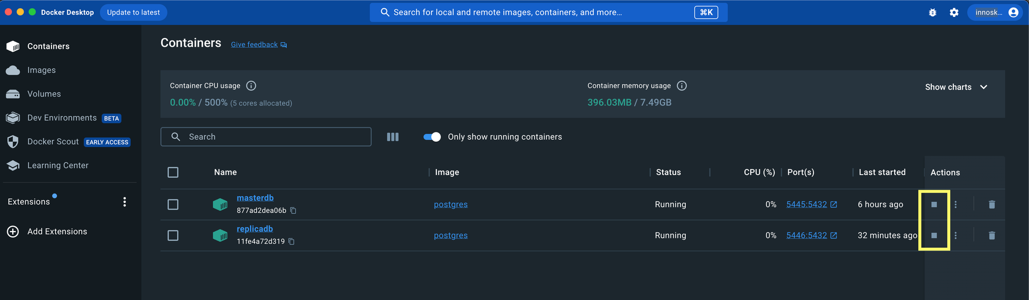Click the masterdb container cube icon

click(x=220, y=204)
